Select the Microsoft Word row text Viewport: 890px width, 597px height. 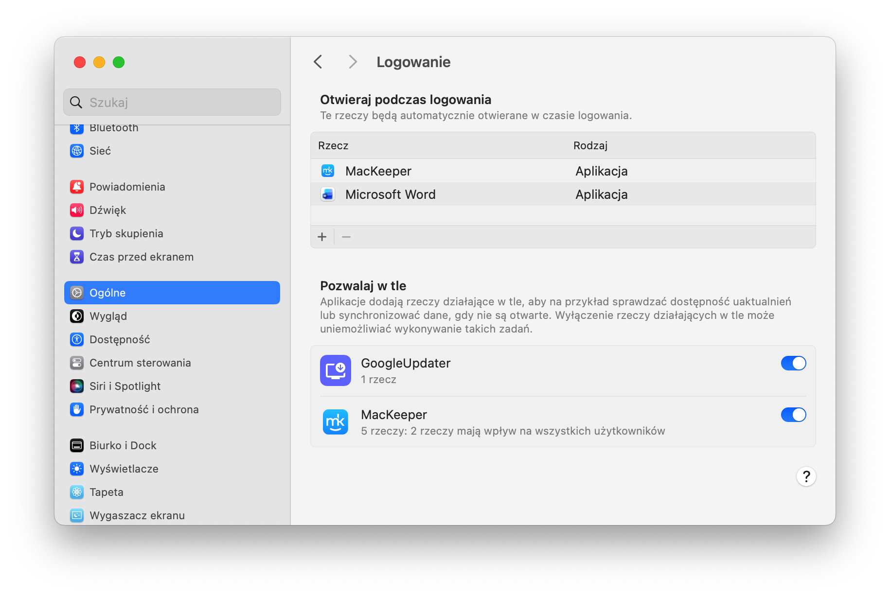[391, 194]
